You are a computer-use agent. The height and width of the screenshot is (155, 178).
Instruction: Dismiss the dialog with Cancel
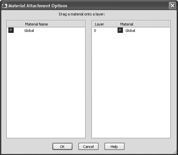point(88,147)
